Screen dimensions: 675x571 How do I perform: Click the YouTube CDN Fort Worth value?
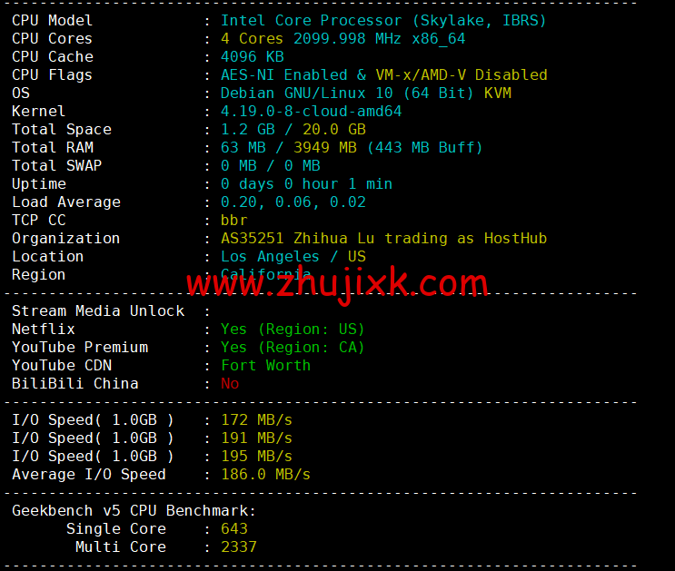pos(265,365)
